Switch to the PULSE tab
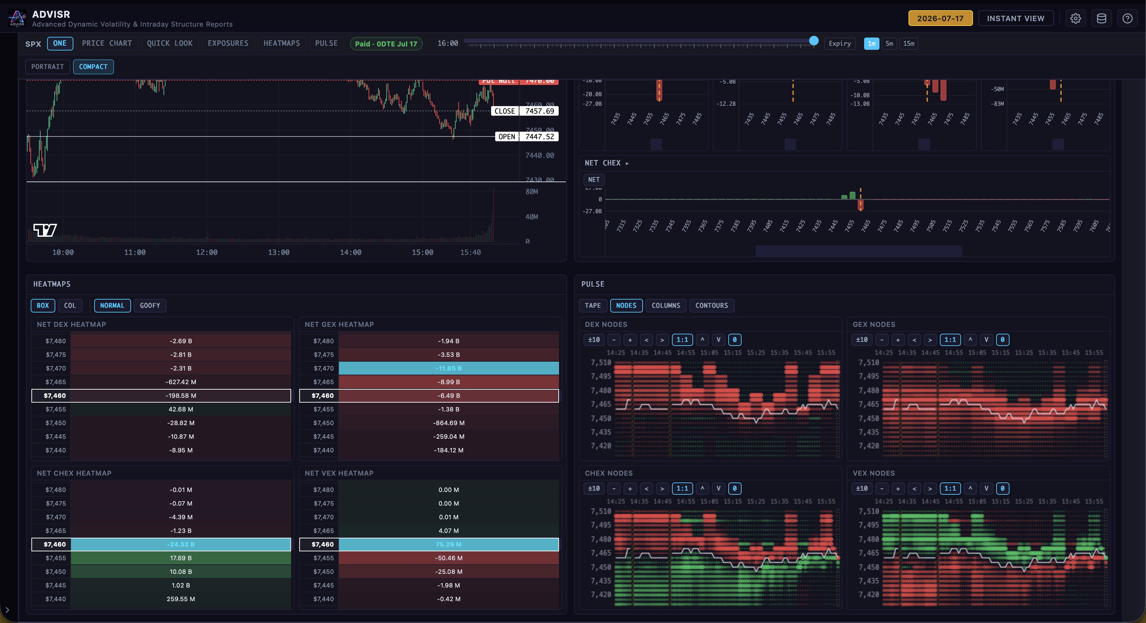 [326, 43]
